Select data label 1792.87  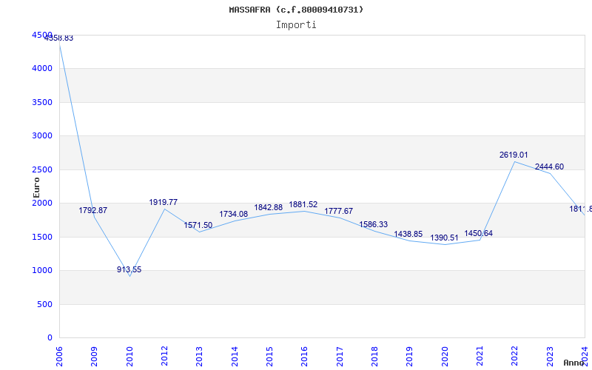[x=93, y=210]
